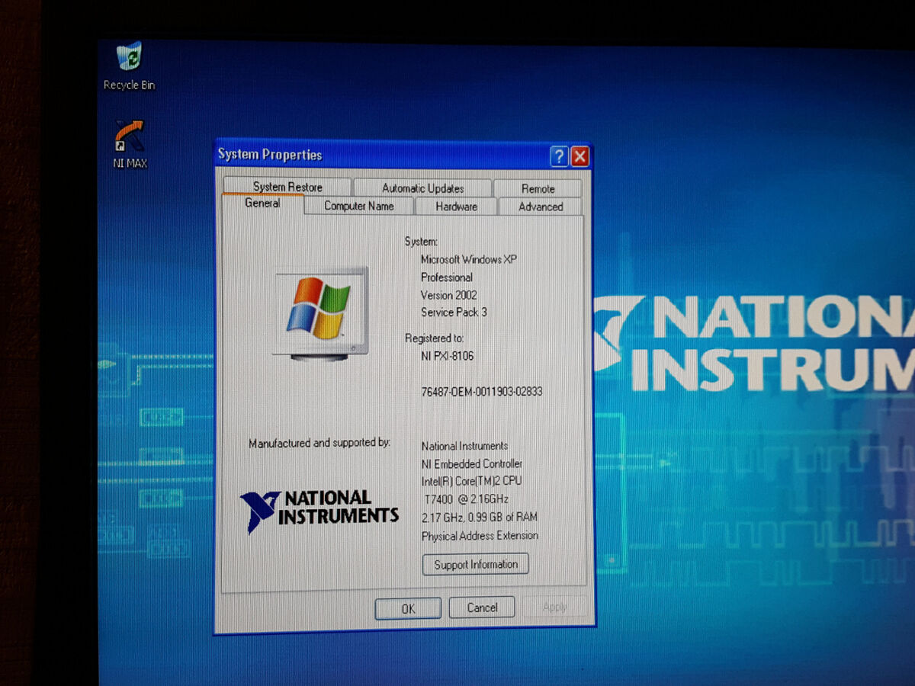Screen dimensions: 915x686
Task: Go to the Computer Name tab
Action: [x=358, y=206]
